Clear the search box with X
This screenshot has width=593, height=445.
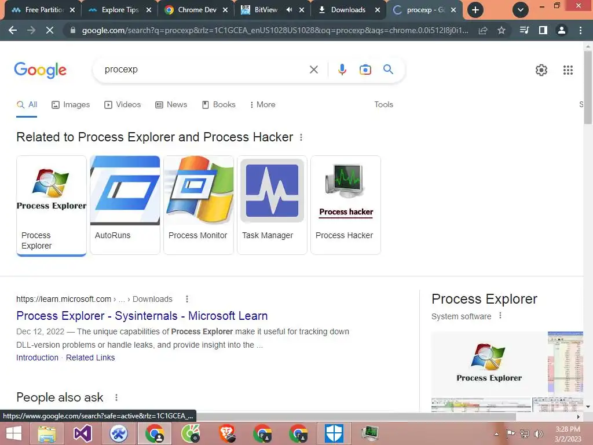pos(313,70)
